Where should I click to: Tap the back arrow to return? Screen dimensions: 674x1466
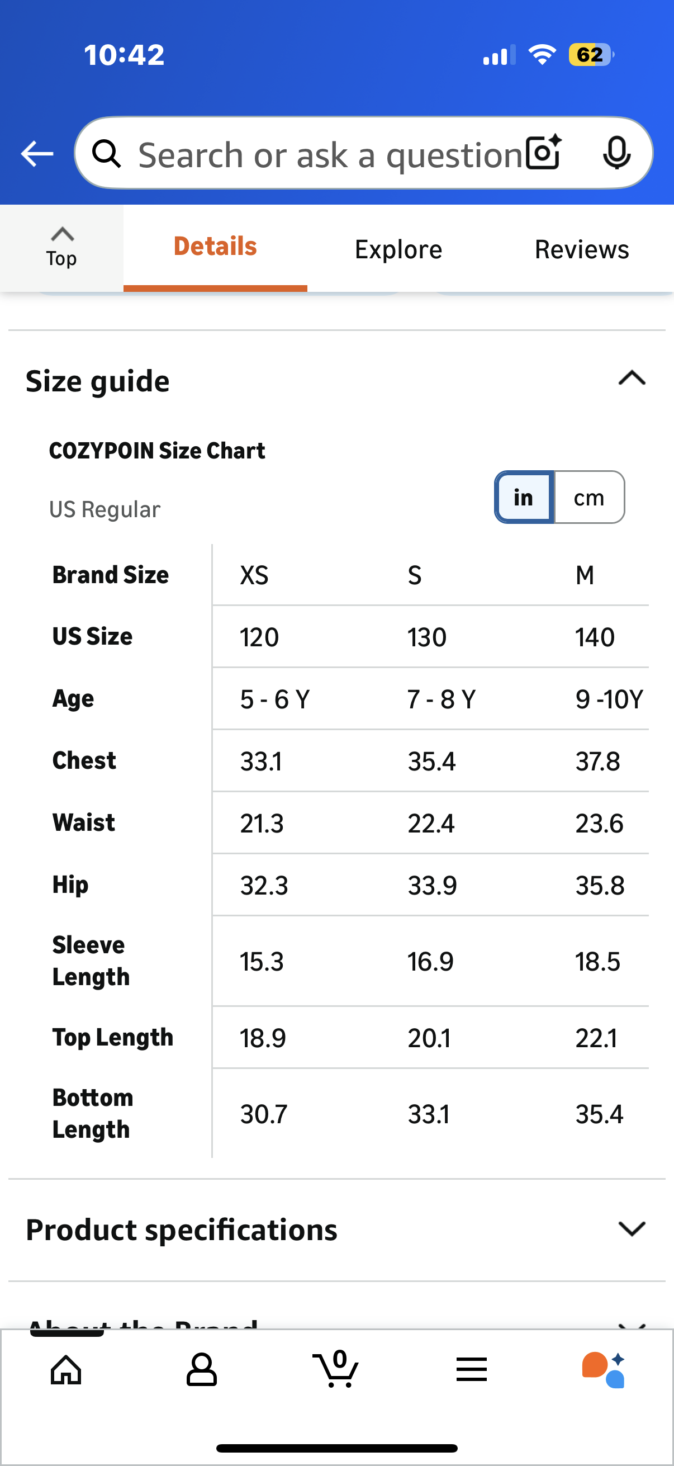(x=36, y=153)
